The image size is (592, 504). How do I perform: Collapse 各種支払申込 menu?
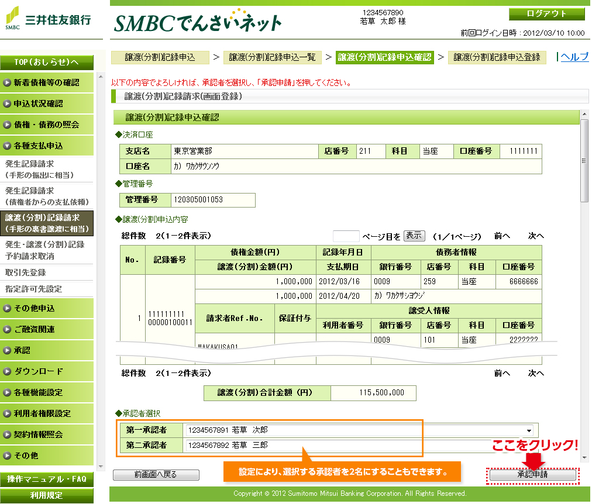click(x=47, y=146)
